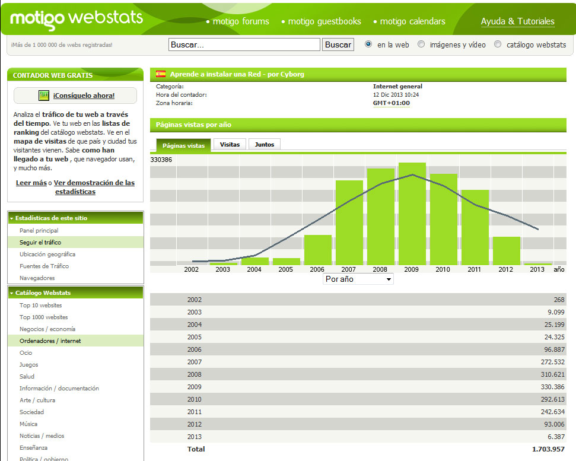This screenshot has height=461, width=576.
Task: Click 'Ver demostración de las estadísticas' link
Action: [x=94, y=187]
